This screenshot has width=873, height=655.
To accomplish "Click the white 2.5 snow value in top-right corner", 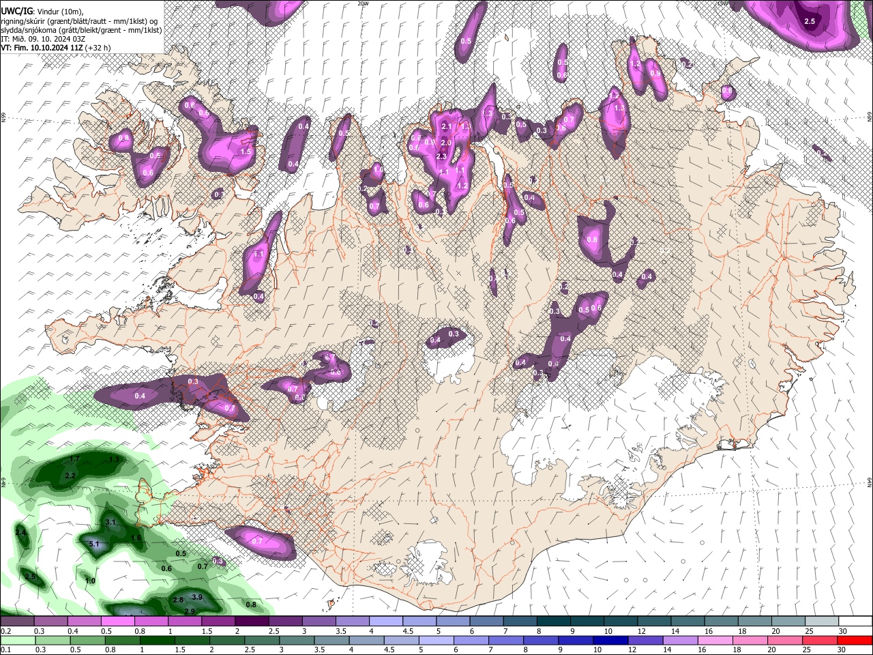I will pos(810,22).
